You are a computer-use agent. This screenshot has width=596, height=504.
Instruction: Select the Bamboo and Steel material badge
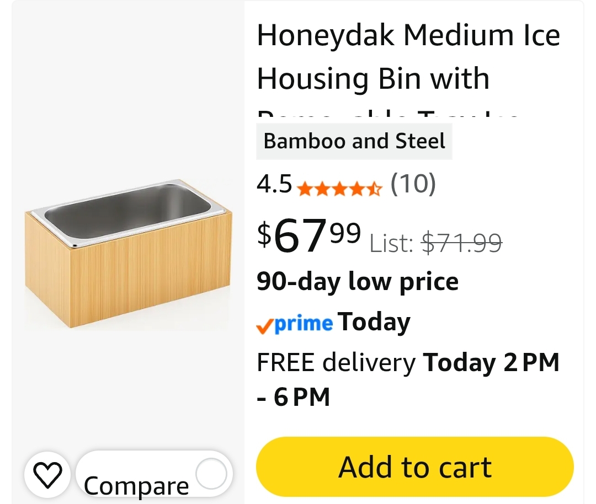(x=354, y=141)
